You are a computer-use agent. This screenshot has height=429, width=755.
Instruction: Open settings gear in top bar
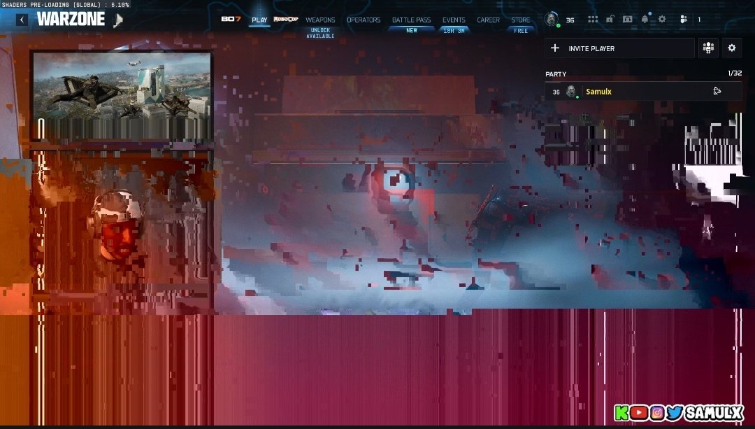point(662,19)
